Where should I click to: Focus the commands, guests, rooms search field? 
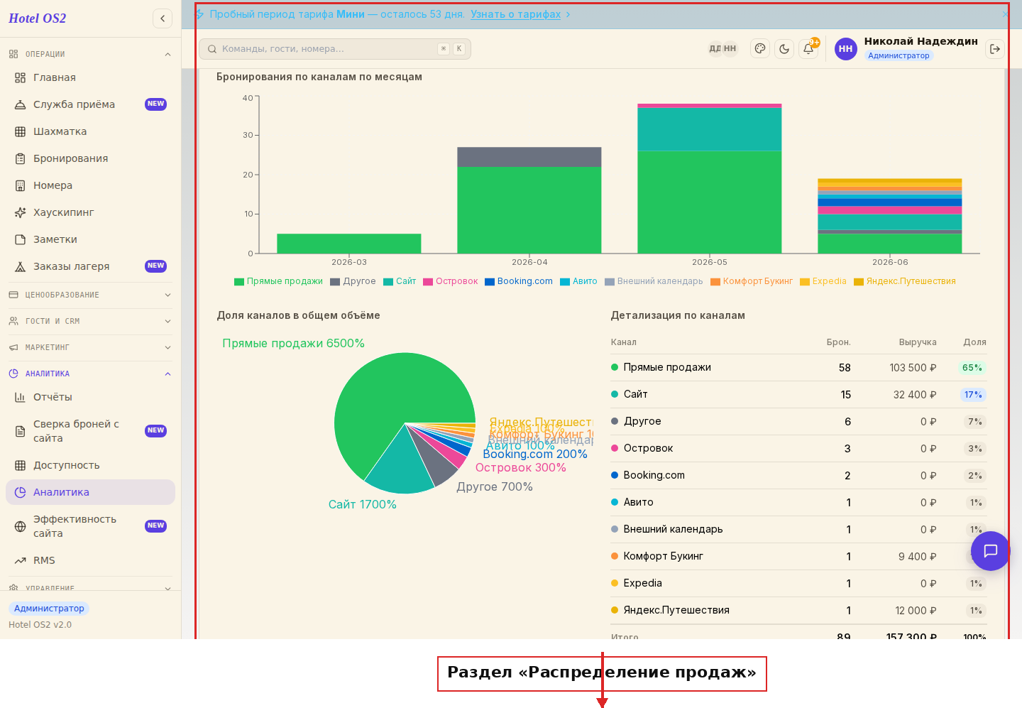335,49
